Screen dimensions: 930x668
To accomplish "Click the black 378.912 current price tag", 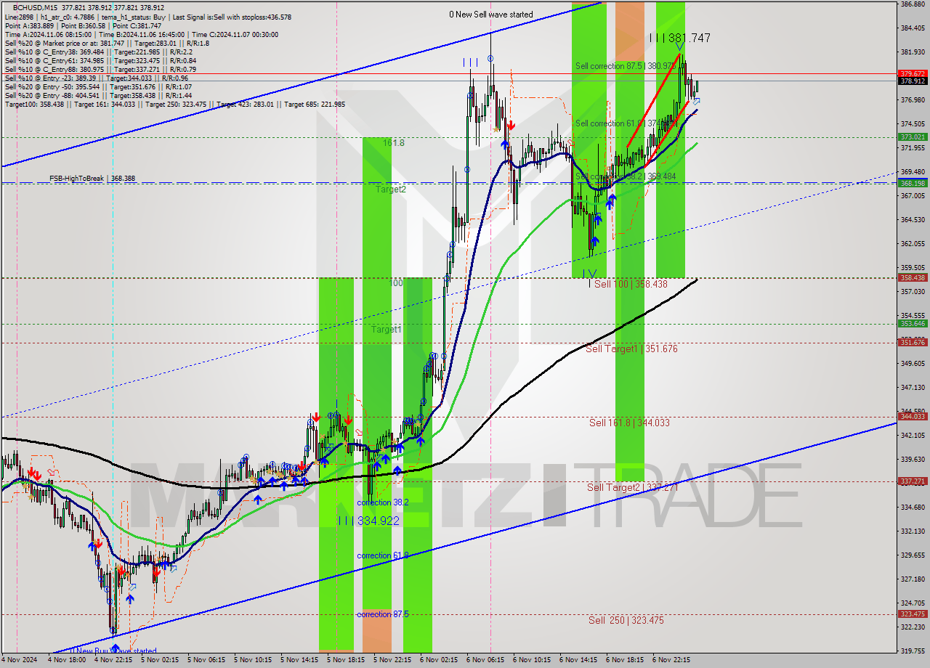I will point(913,81).
